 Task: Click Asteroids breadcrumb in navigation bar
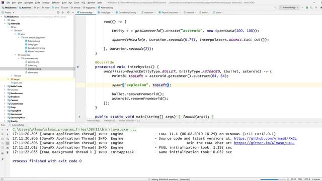coord(25,8)
